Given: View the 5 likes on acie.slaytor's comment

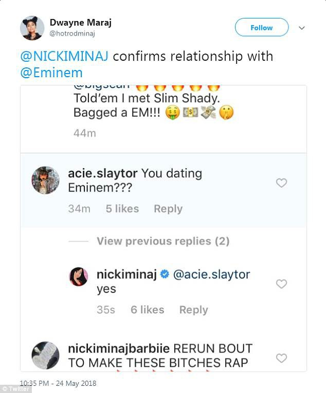Looking at the screenshot, I should [122, 209].
